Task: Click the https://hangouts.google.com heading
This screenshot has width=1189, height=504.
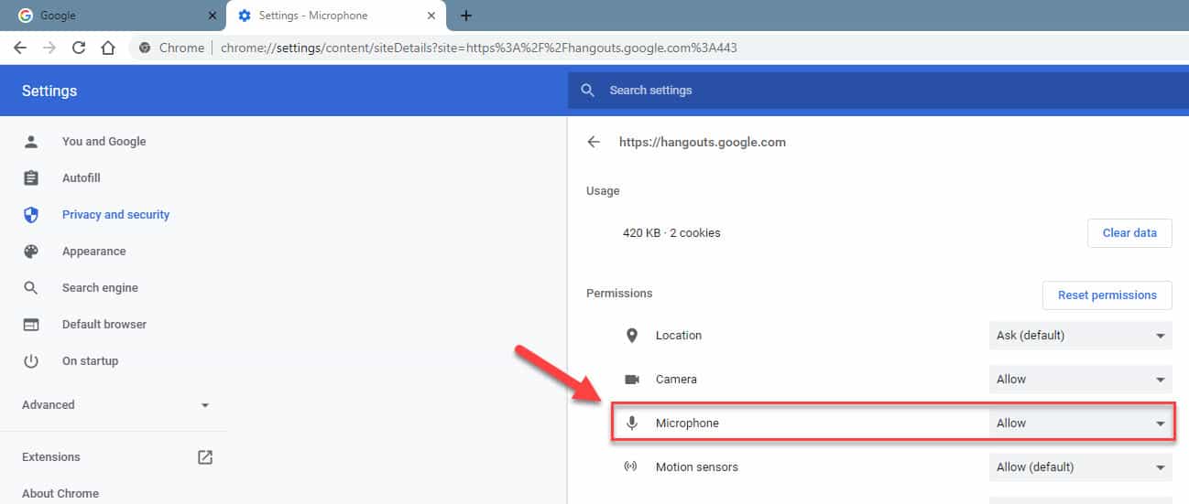Action: point(703,142)
